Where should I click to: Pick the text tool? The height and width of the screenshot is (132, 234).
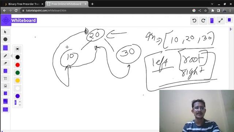(5, 78)
